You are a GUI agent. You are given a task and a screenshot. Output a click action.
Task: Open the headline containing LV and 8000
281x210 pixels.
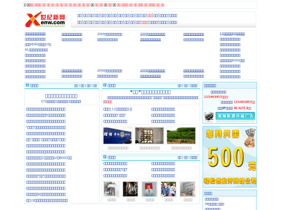[x=49, y=158]
